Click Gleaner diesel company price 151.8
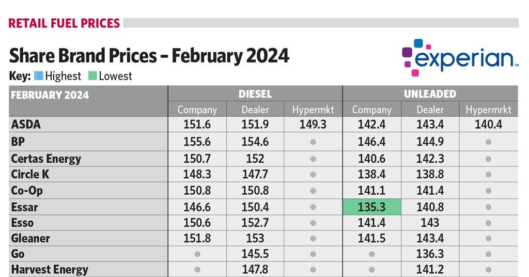Image resolution: width=529 pixels, height=277 pixels. coord(197,239)
